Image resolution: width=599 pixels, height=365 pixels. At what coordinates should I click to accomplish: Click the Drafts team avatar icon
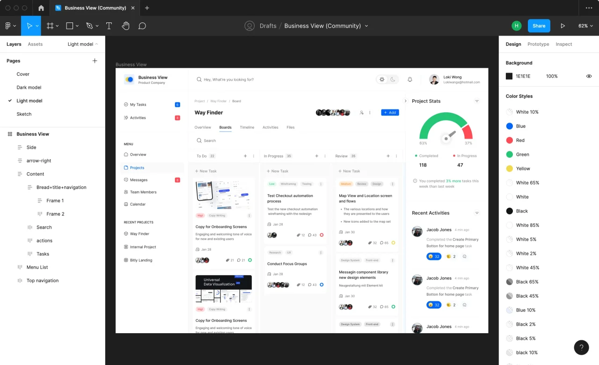click(x=249, y=26)
